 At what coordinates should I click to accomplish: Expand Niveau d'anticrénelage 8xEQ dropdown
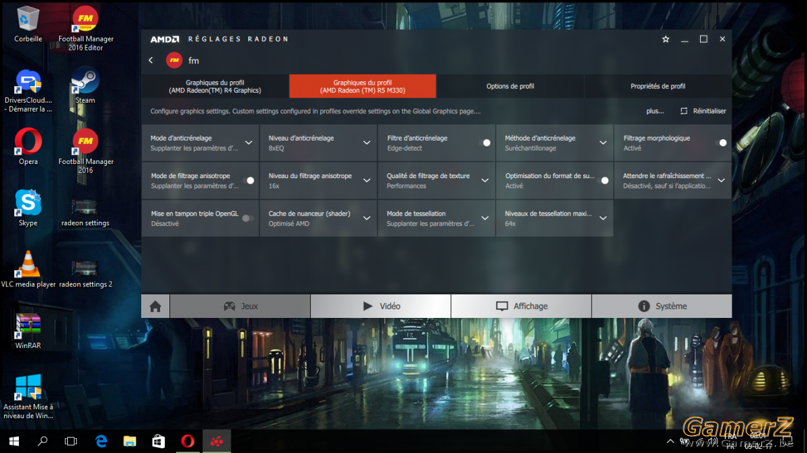tap(367, 142)
